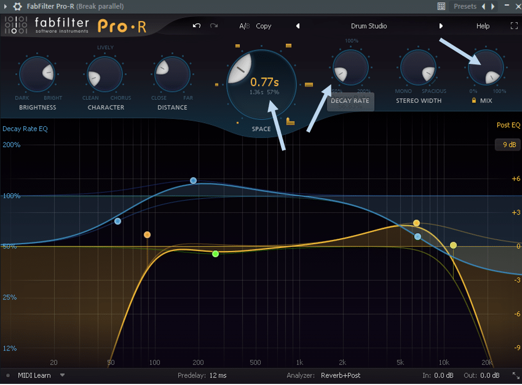522x385 pixels.
Task: Click the Decay Rate EQ label
Action: [x=25, y=129]
